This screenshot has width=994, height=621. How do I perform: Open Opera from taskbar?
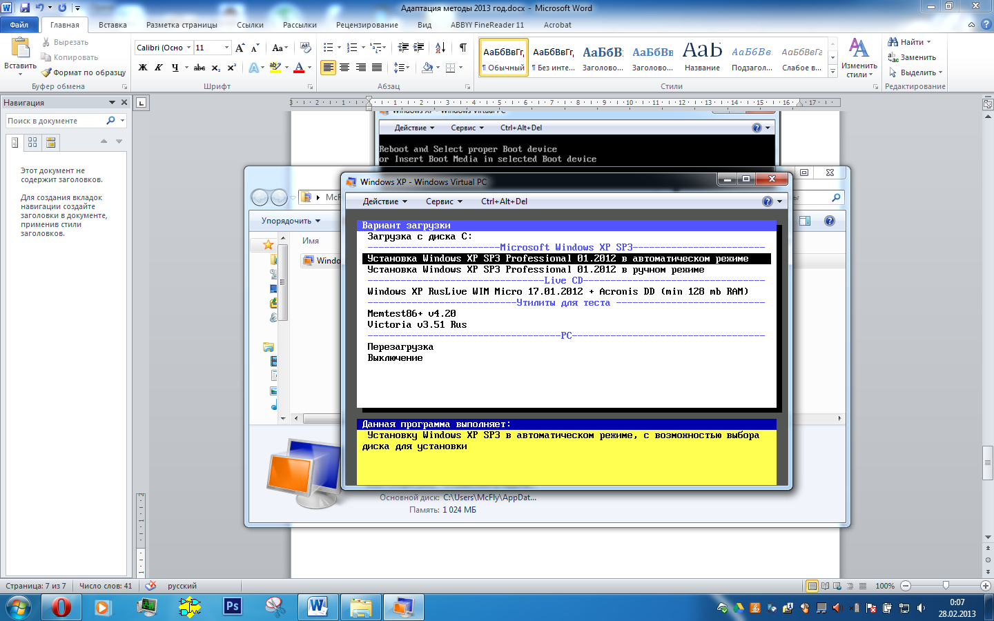pos(61,607)
